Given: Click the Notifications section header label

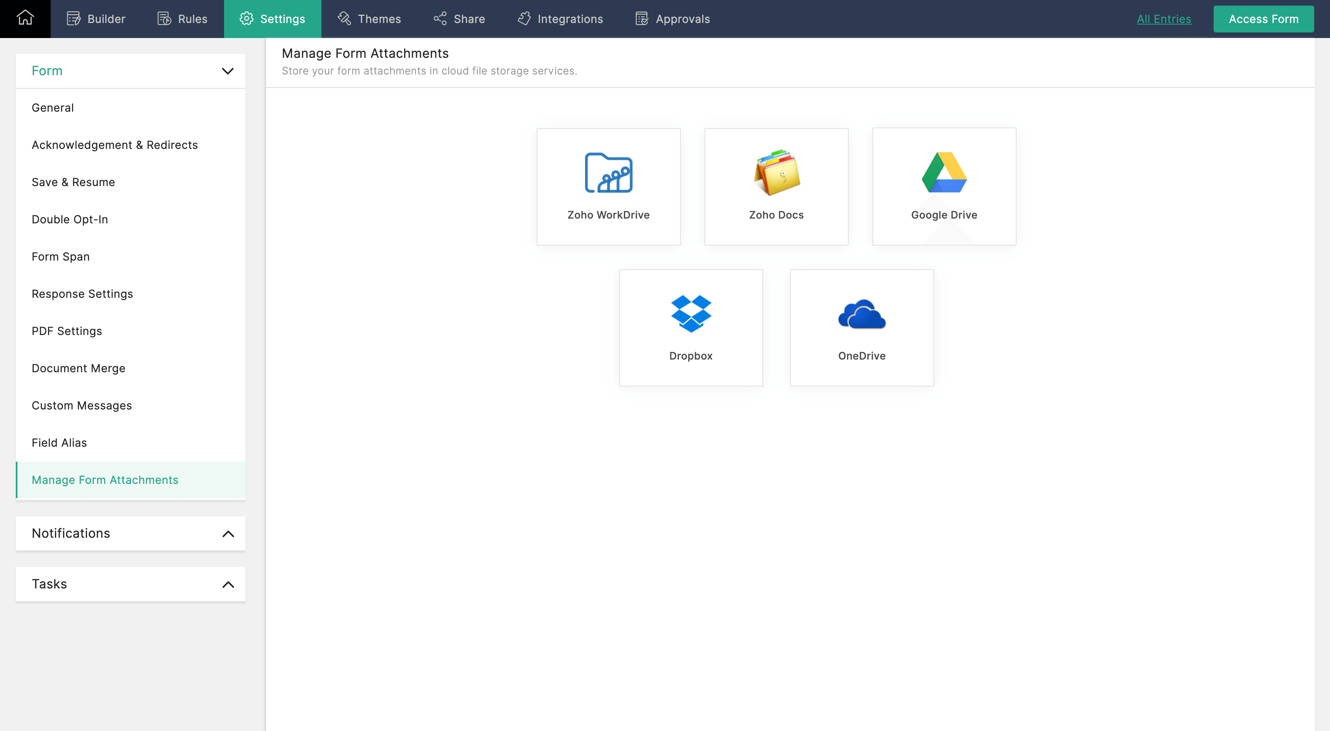Looking at the screenshot, I should tap(71, 533).
